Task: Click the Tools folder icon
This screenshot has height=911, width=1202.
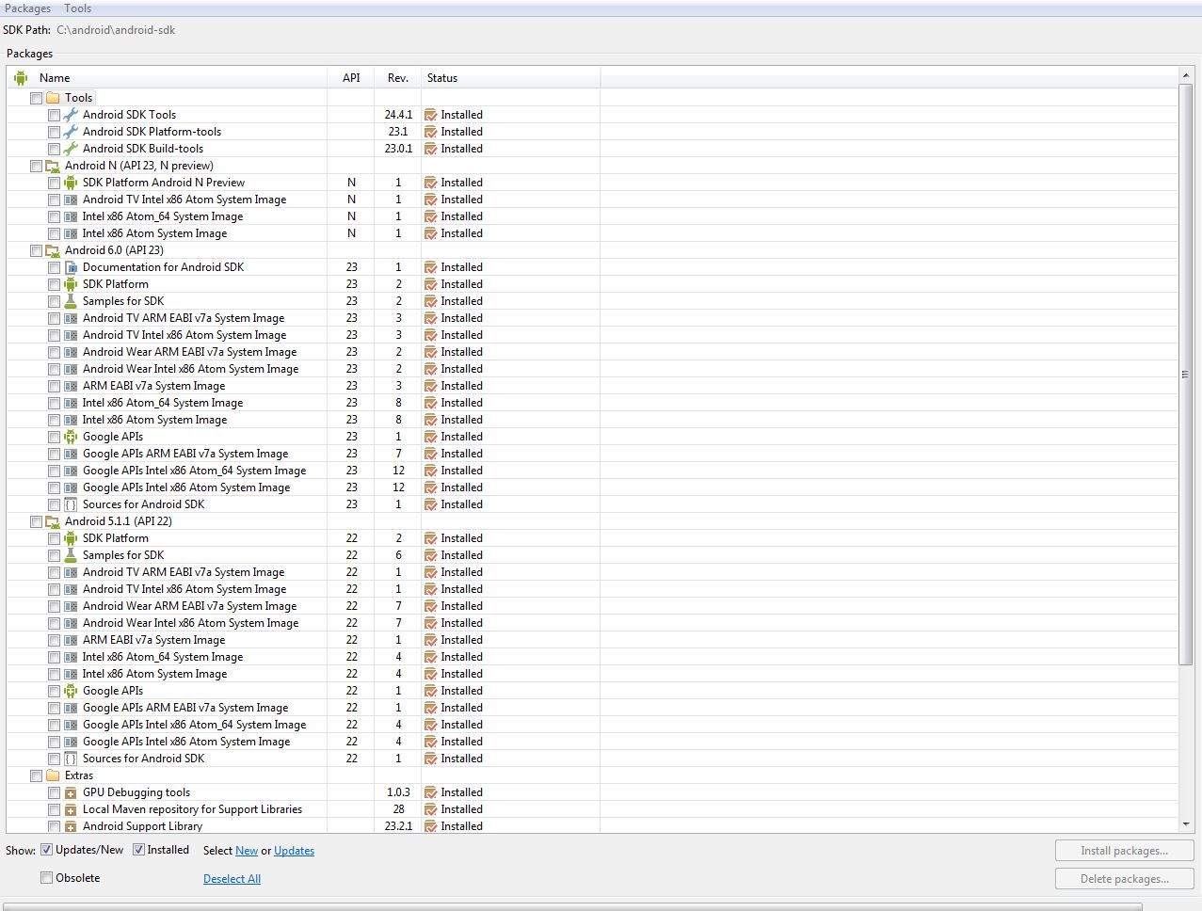Action: click(x=53, y=98)
